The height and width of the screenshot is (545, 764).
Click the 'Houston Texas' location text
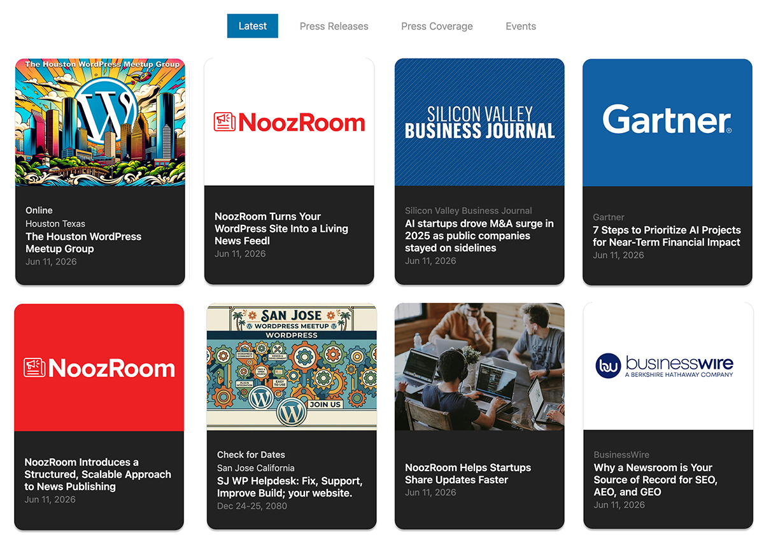coord(55,223)
